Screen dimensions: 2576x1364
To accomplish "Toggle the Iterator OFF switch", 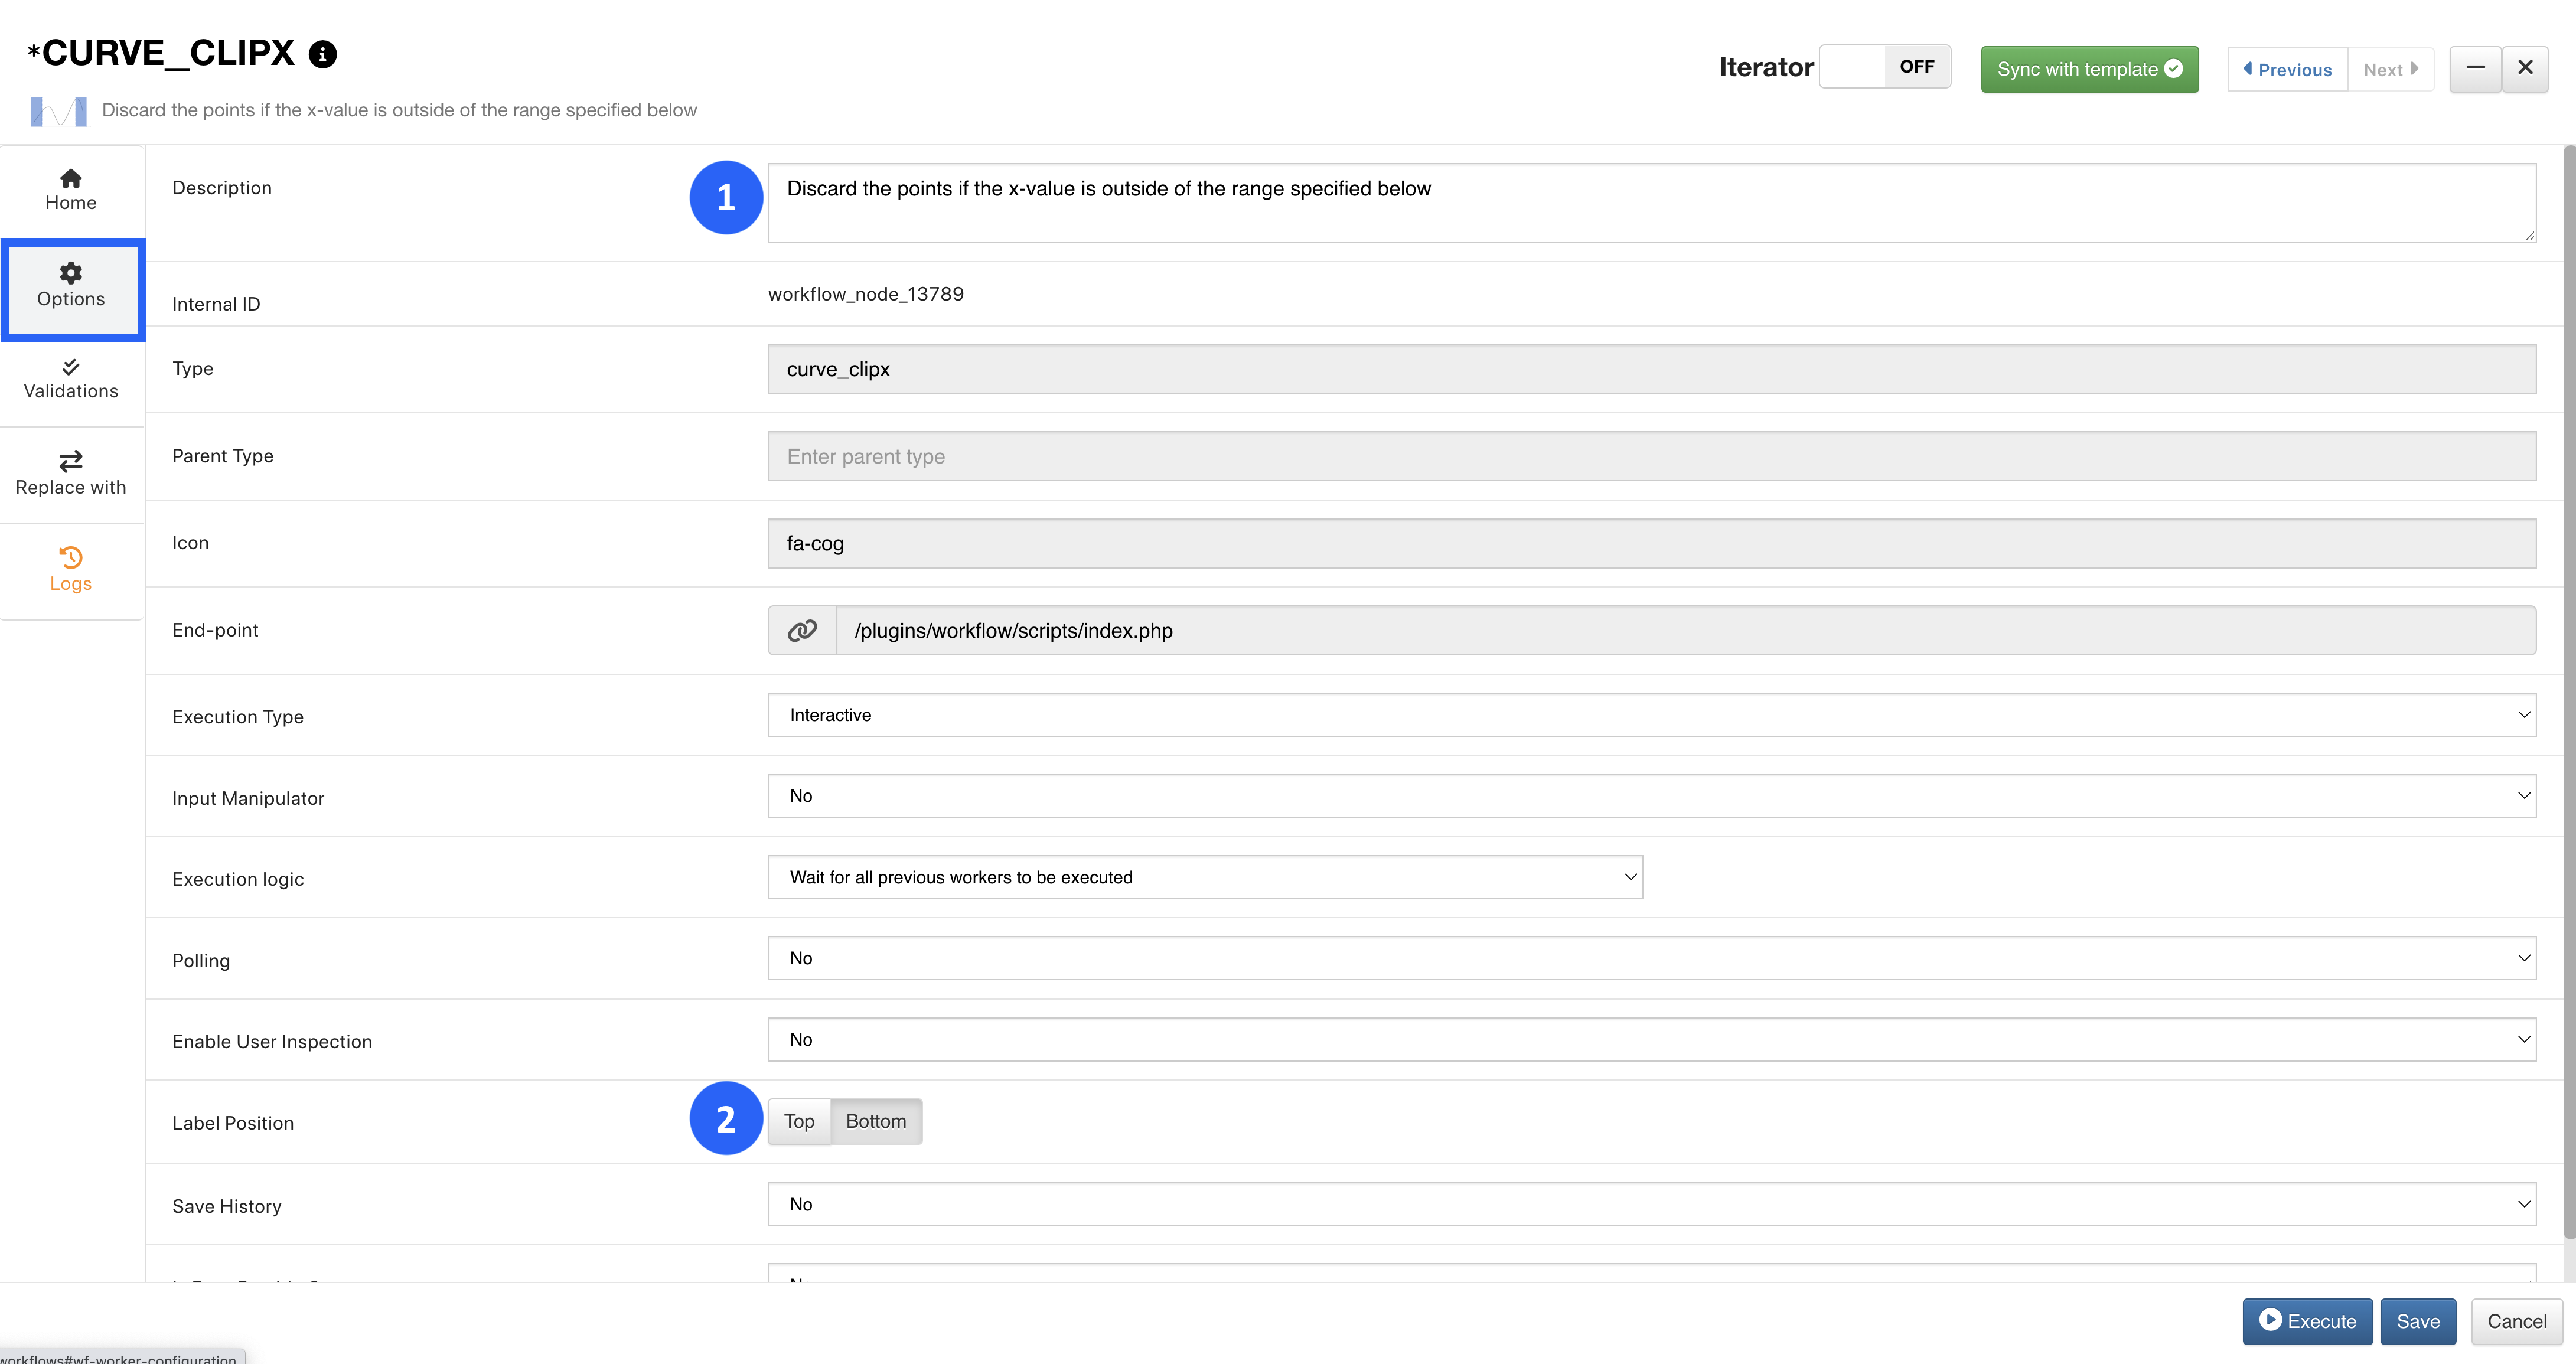I will [1884, 67].
